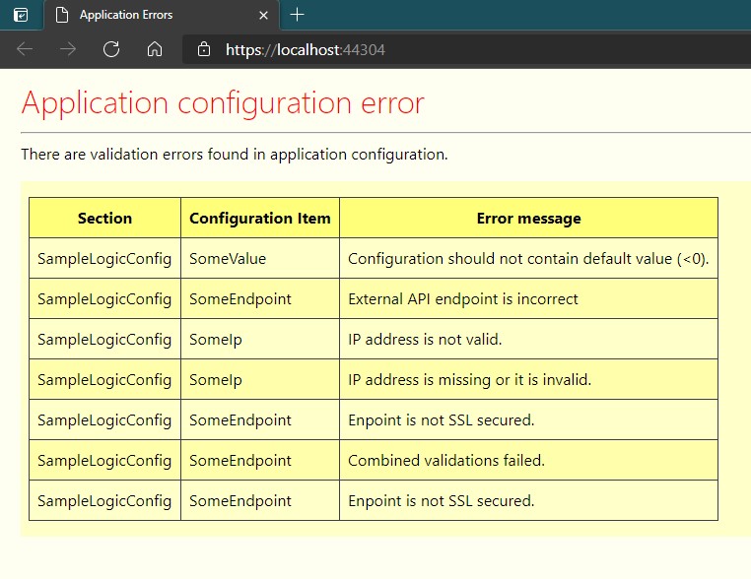Viewport: 751px width, 579px height.
Task: Go back to previous page
Action: tap(25, 49)
